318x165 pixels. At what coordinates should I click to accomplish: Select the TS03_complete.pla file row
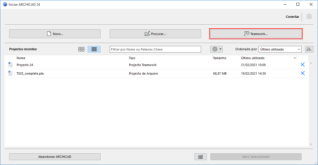[x=157, y=73]
